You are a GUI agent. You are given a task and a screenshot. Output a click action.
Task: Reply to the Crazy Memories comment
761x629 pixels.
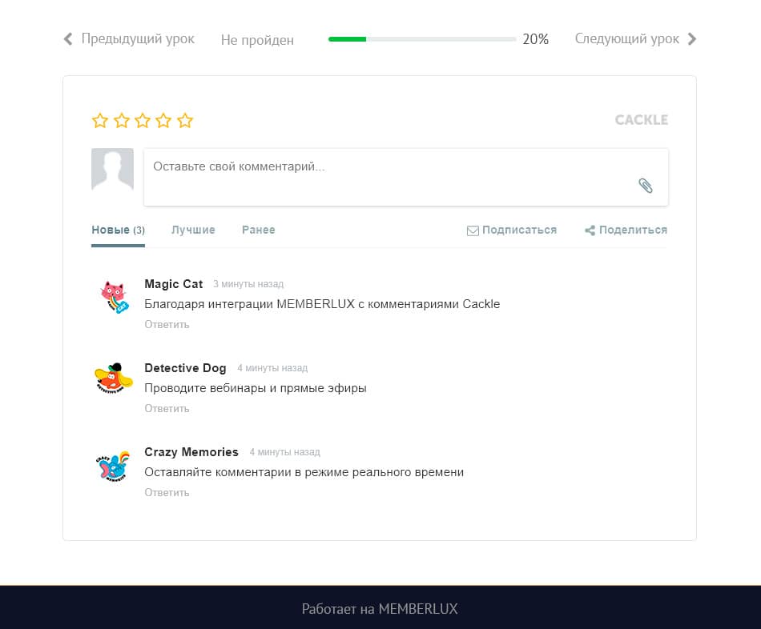click(167, 492)
